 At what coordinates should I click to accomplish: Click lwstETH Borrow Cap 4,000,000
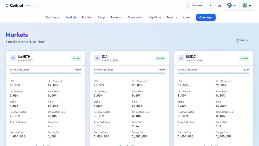click(x=17, y=136)
